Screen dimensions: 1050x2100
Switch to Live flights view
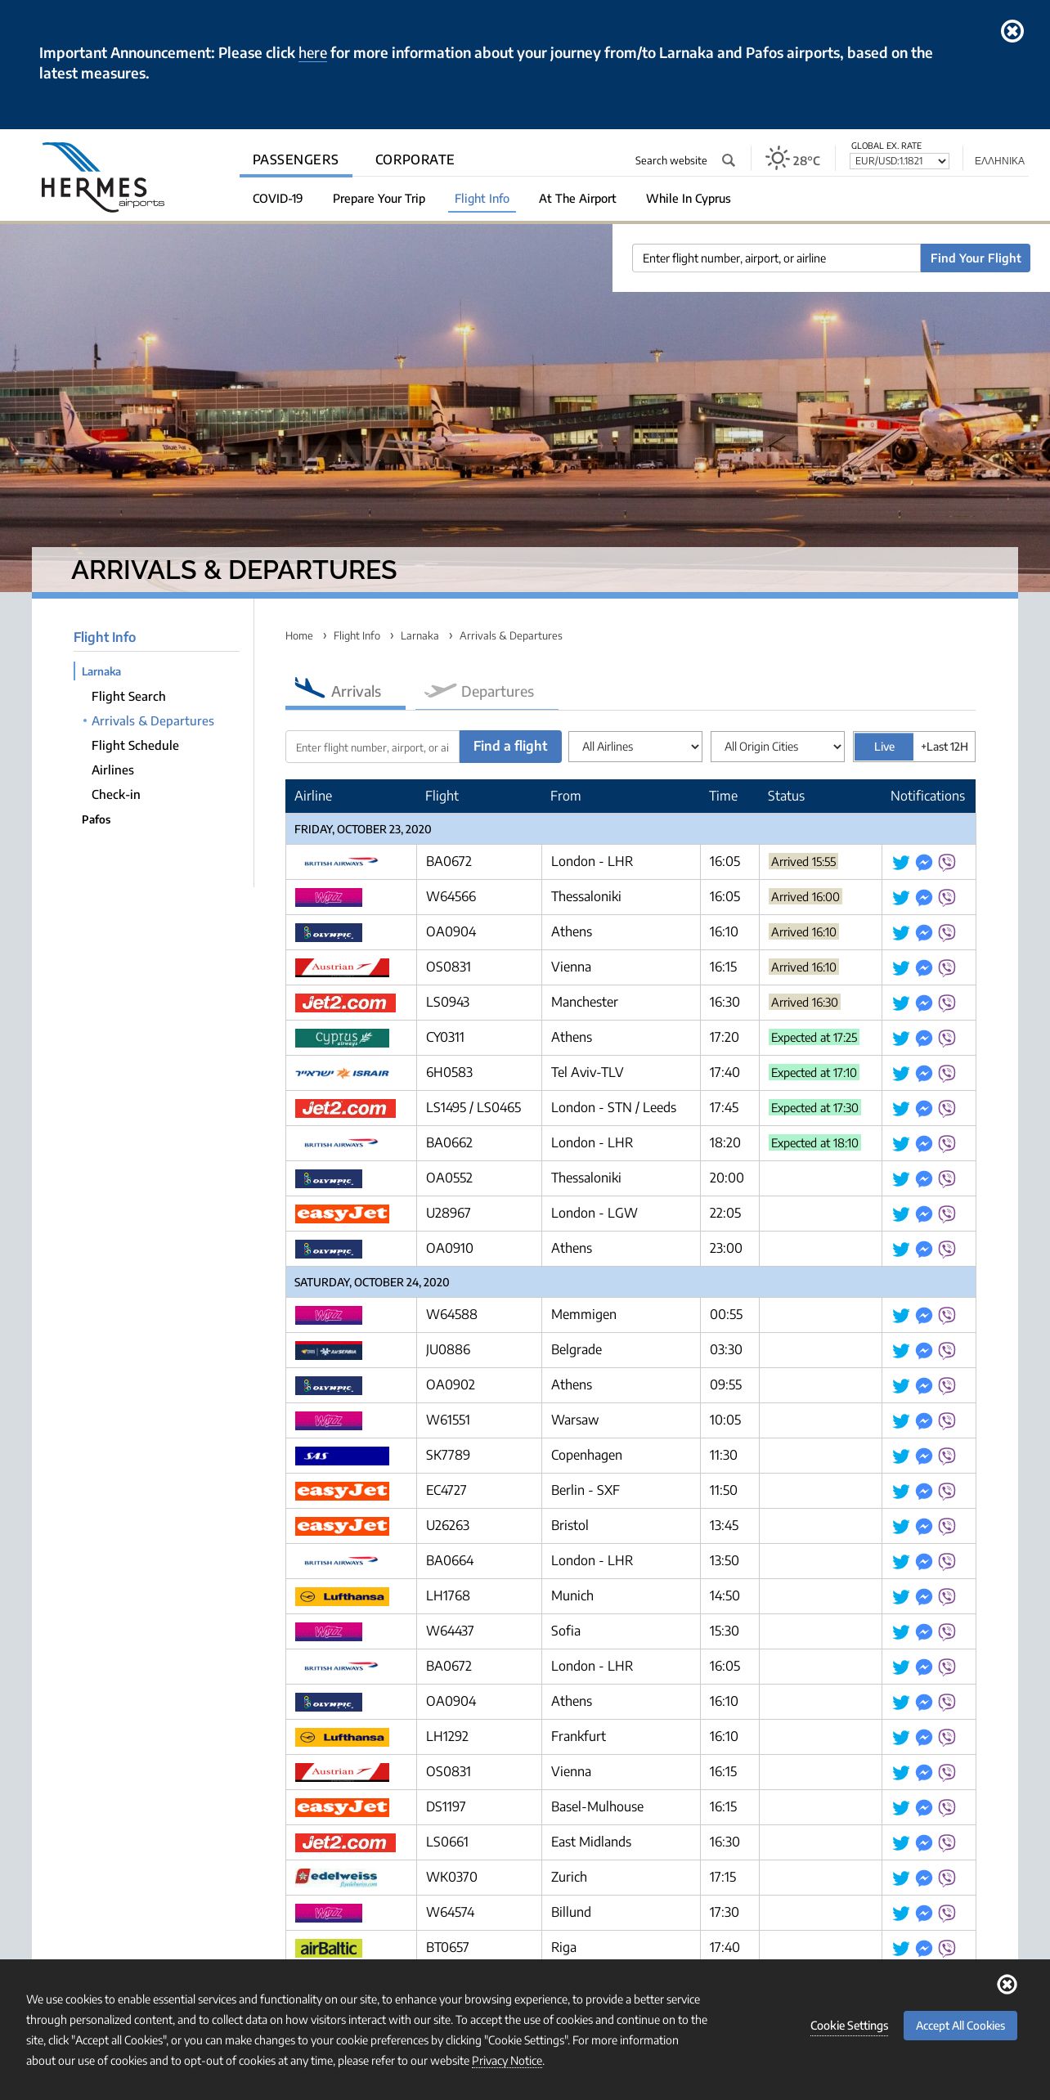pos(884,747)
